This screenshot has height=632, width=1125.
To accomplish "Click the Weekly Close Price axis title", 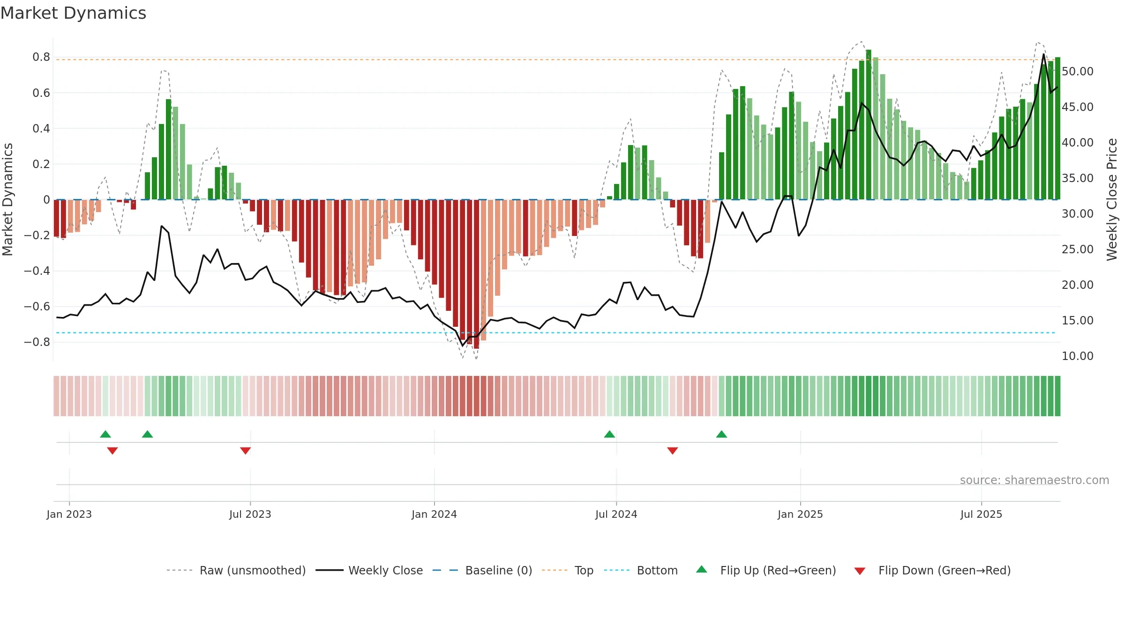I will [1112, 199].
